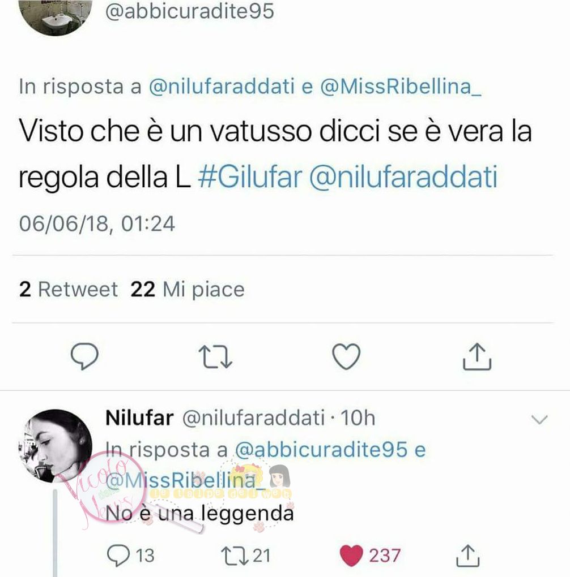Open @nilufaraddati in the top reply line

[x=222, y=87]
